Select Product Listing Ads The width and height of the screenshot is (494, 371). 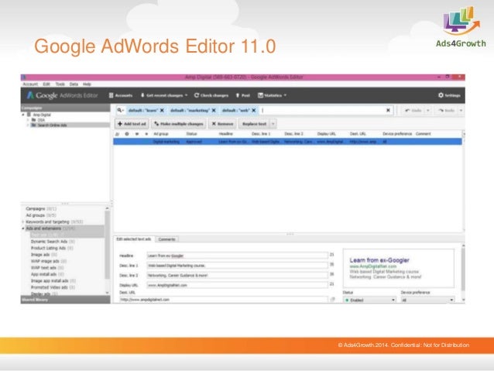52,248
